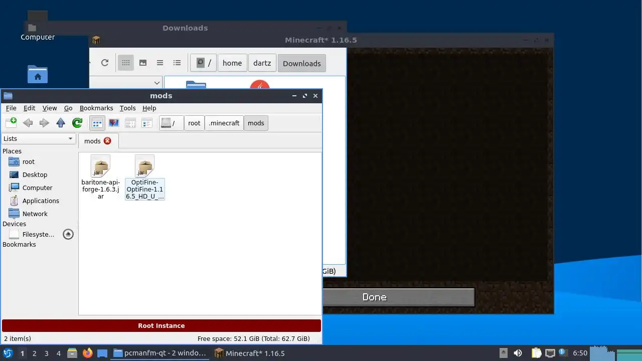Click the Bookmarks section header in sidebar
Screen dimensions: 642x361
(19, 244)
